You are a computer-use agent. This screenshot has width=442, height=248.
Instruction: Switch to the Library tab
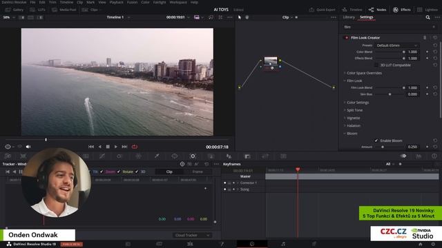(x=349, y=17)
